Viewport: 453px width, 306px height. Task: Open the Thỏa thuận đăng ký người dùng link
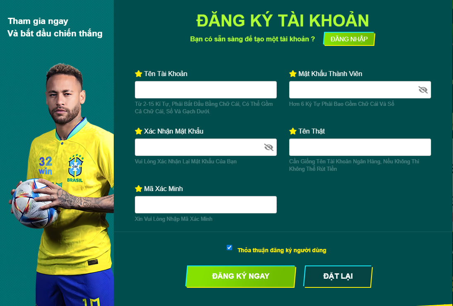(282, 250)
